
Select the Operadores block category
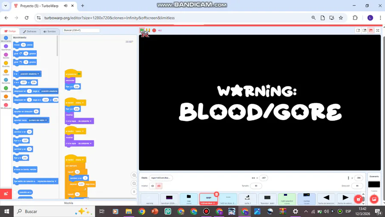(x=6, y=89)
